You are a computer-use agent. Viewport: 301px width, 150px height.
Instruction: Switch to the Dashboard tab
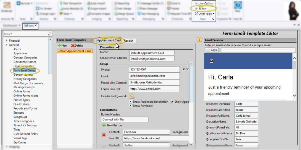(x=10, y=26)
